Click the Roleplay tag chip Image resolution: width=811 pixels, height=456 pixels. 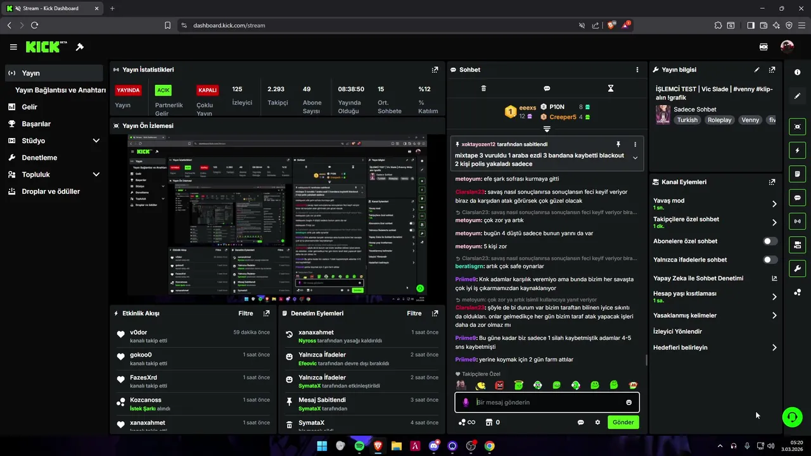click(x=719, y=120)
